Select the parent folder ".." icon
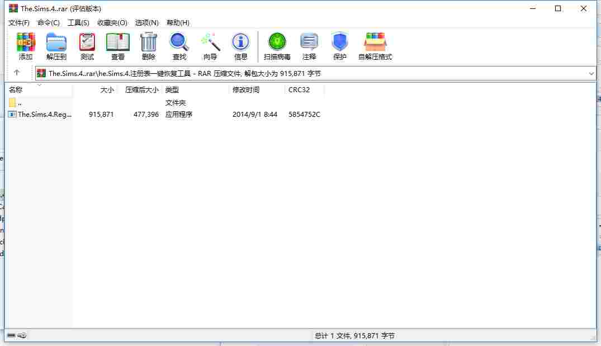Screen dimensions: 601x346 [x=12, y=102]
